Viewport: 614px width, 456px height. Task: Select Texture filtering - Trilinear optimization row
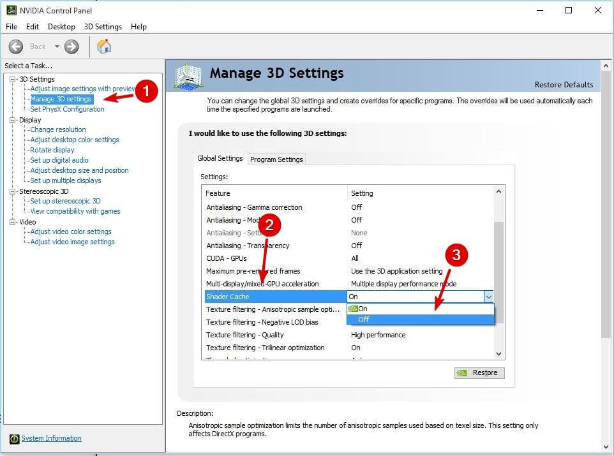point(348,348)
